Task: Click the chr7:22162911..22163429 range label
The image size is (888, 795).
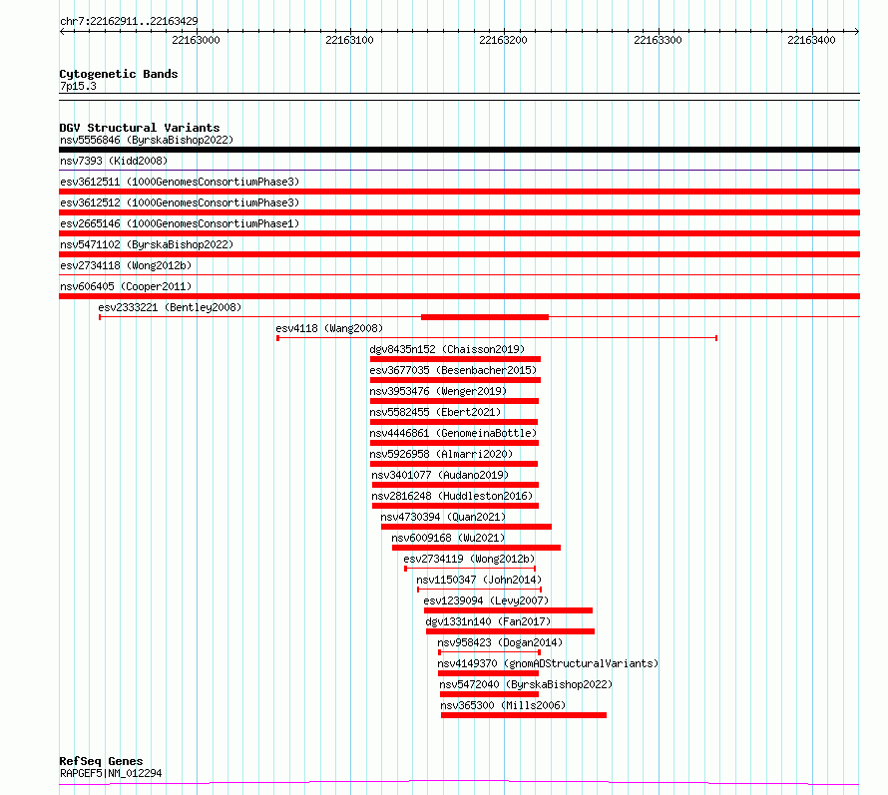Action: 129,21
